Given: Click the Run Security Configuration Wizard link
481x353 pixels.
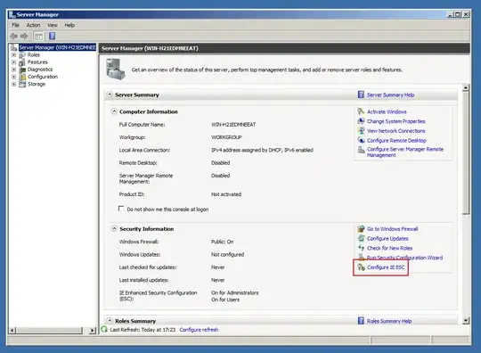Looking at the screenshot, I should click(x=404, y=258).
